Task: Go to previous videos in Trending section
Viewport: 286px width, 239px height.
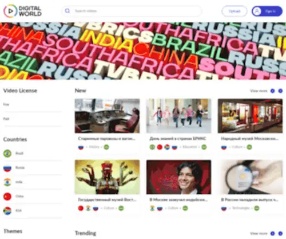Action: tap(273, 233)
